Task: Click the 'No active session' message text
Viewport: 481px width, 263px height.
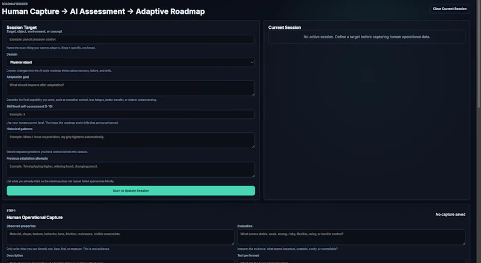Action: [367, 37]
